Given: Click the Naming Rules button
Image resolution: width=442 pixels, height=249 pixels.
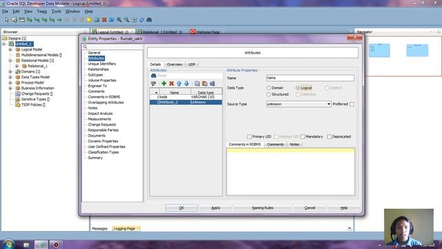Looking at the screenshot, I should pyautogui.click(x=262, y=207).
